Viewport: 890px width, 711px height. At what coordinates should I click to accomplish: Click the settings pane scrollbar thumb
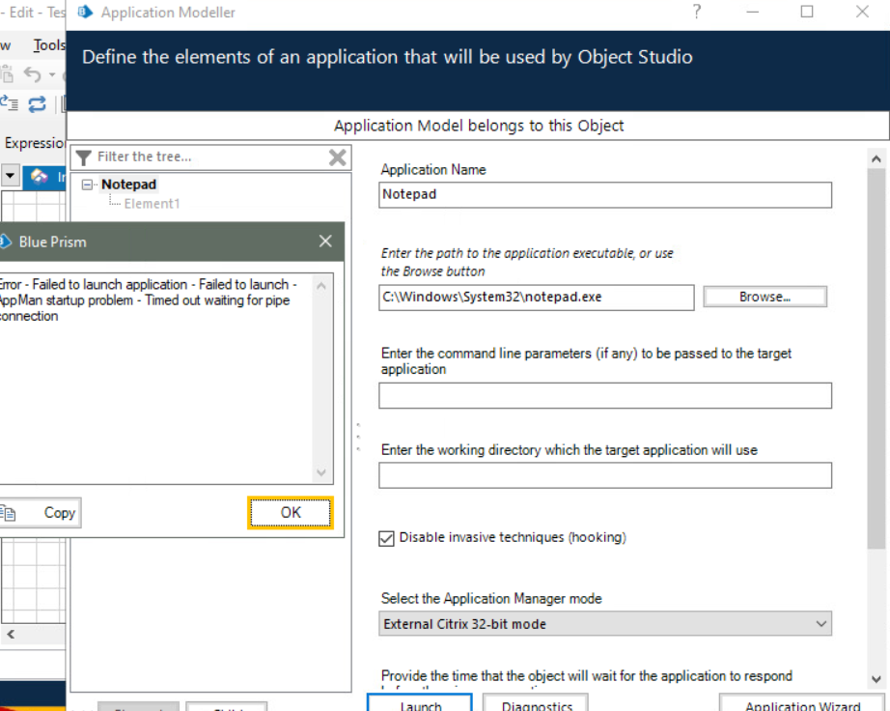tap(876, 357)
